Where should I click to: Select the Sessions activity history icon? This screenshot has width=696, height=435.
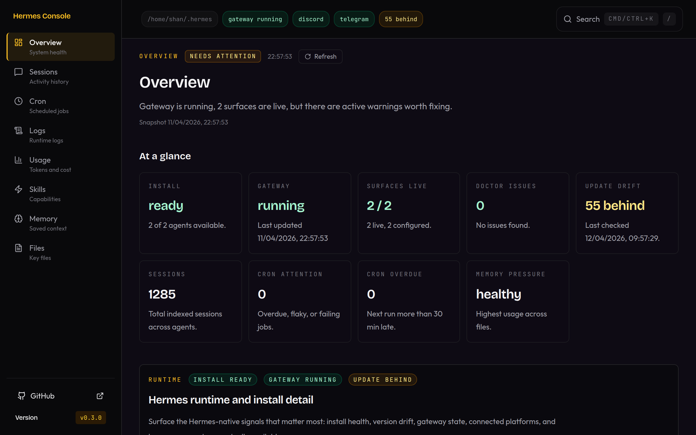pos(18,72)
